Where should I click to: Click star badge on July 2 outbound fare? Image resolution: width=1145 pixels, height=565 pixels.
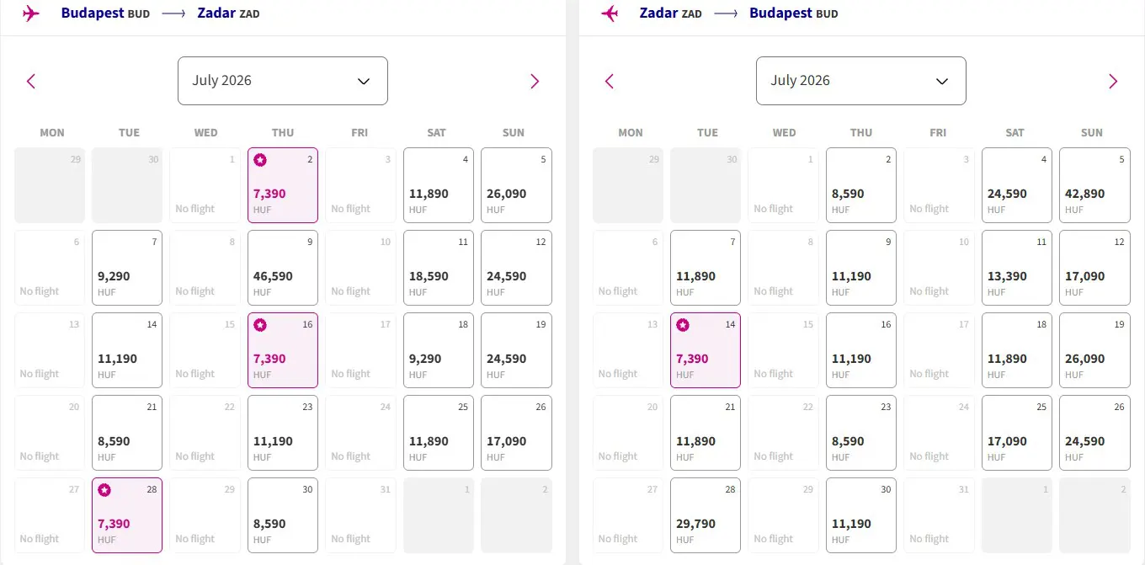tap(260, 160)
